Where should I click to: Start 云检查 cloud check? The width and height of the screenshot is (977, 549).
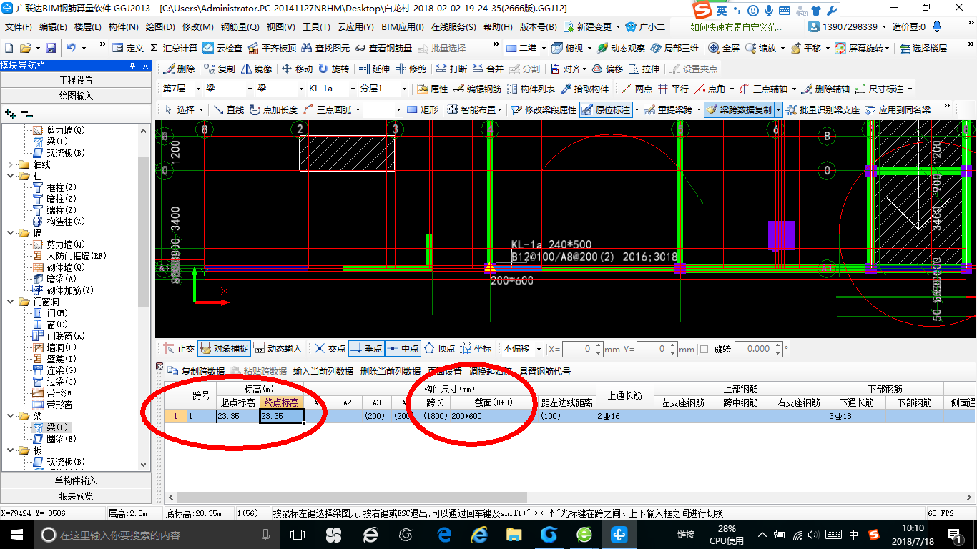222,48
